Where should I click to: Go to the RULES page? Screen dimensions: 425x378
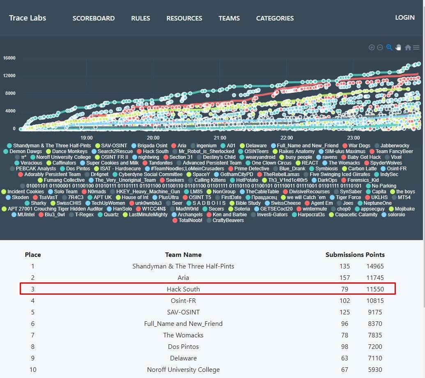140,18
